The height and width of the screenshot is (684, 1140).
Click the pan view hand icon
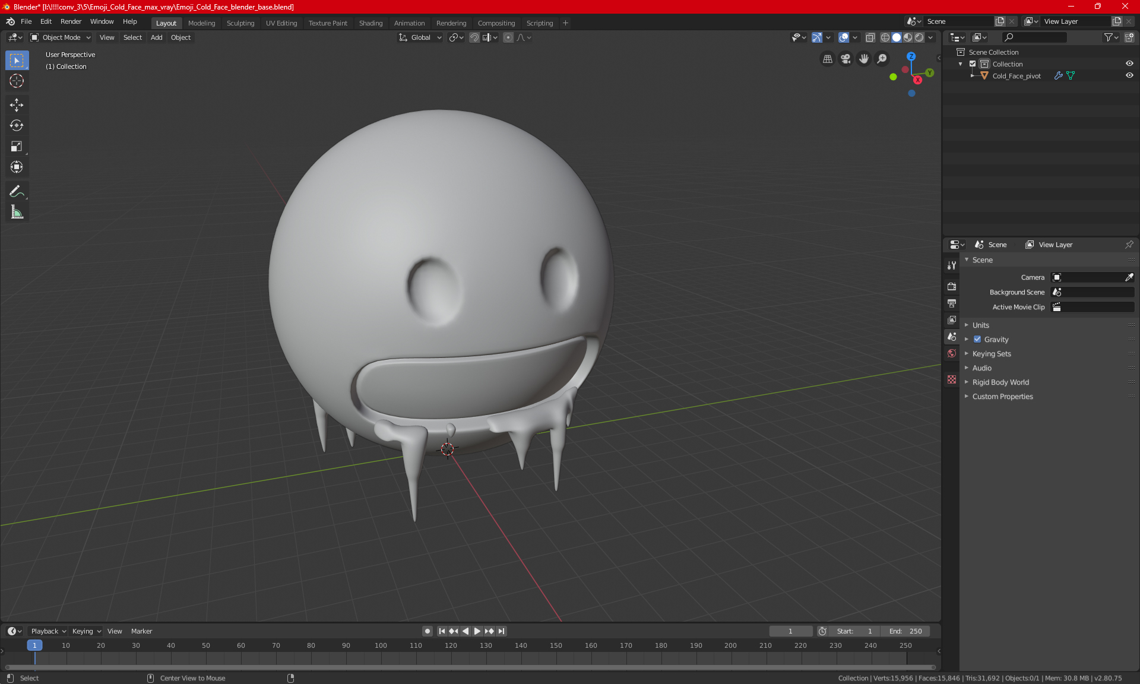864,59
